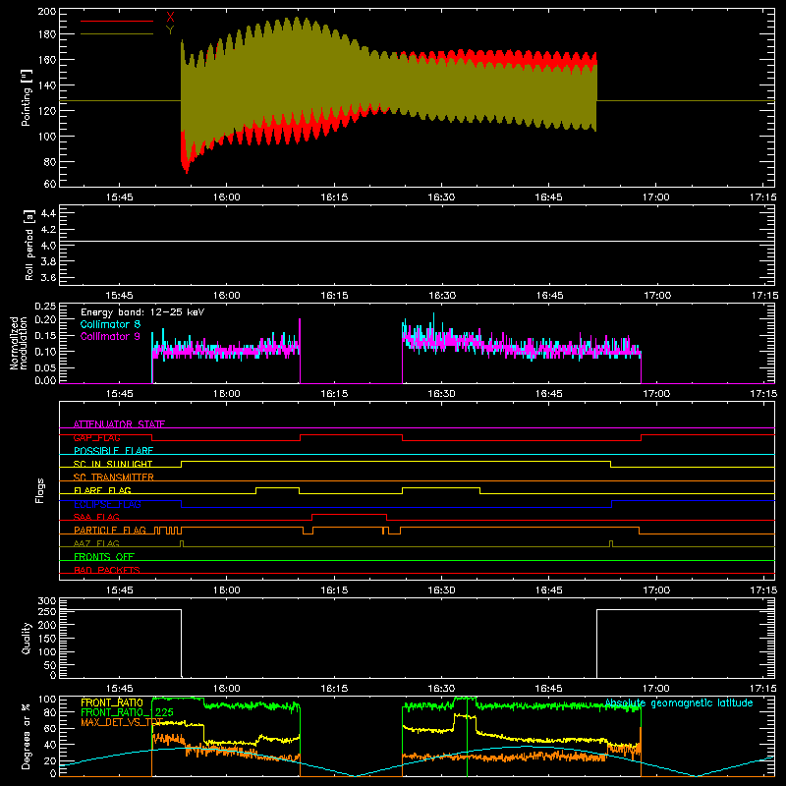Select the PARTICLE_FLAG label
The height and width of the screenshot is (786, 786).
pyautogui.click(x=110, y=530)
